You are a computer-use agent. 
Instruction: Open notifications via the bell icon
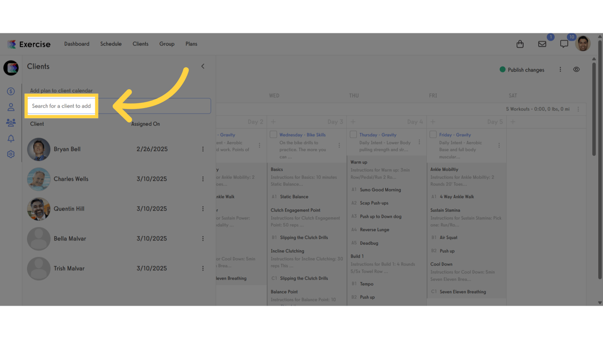[x=11, y=138]
